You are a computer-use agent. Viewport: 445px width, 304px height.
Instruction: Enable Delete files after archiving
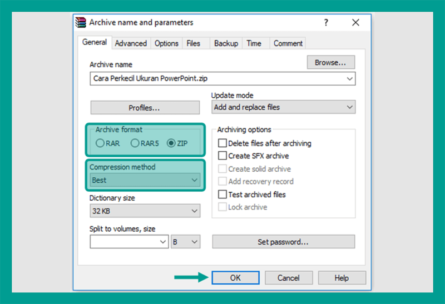(222, 143)
